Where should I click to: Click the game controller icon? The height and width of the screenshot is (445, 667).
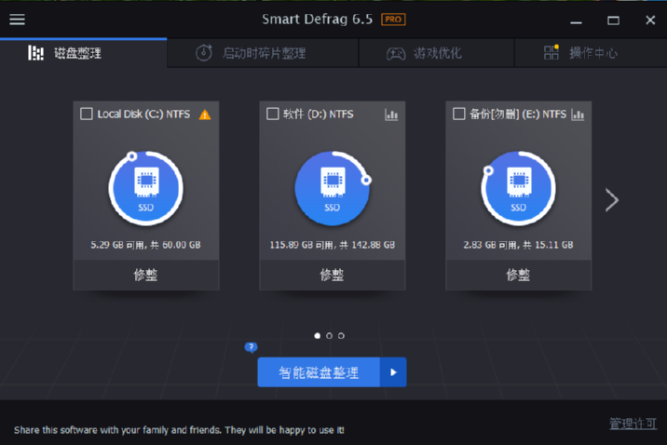point(396,54)
